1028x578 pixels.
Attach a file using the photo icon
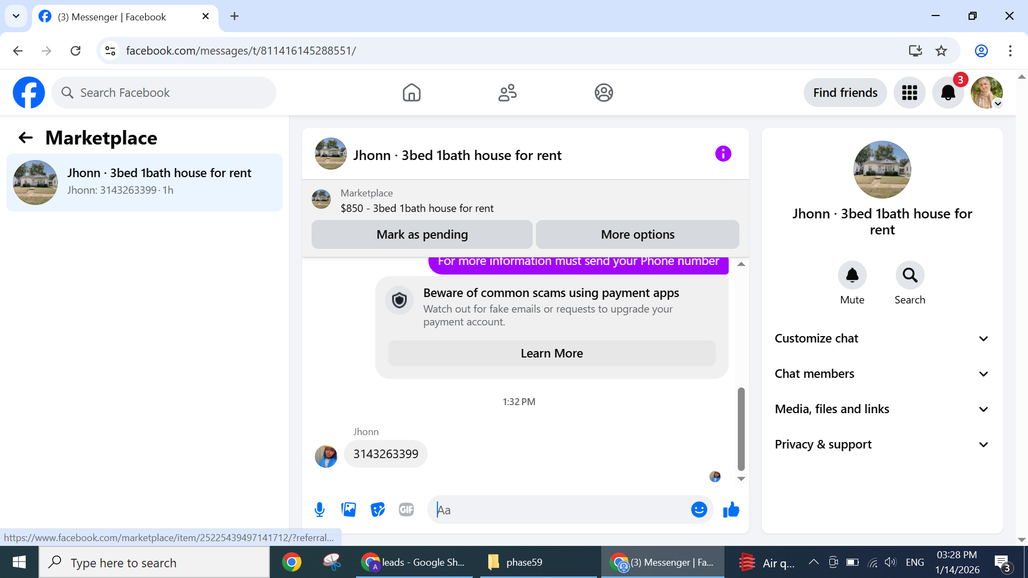pyautogui.click(x=349, y=509)
